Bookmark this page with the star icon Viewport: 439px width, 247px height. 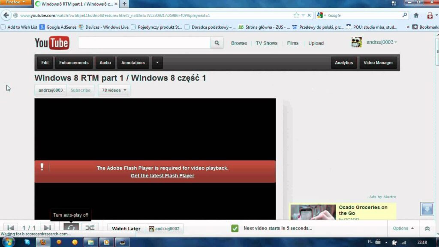click(296, 15)
